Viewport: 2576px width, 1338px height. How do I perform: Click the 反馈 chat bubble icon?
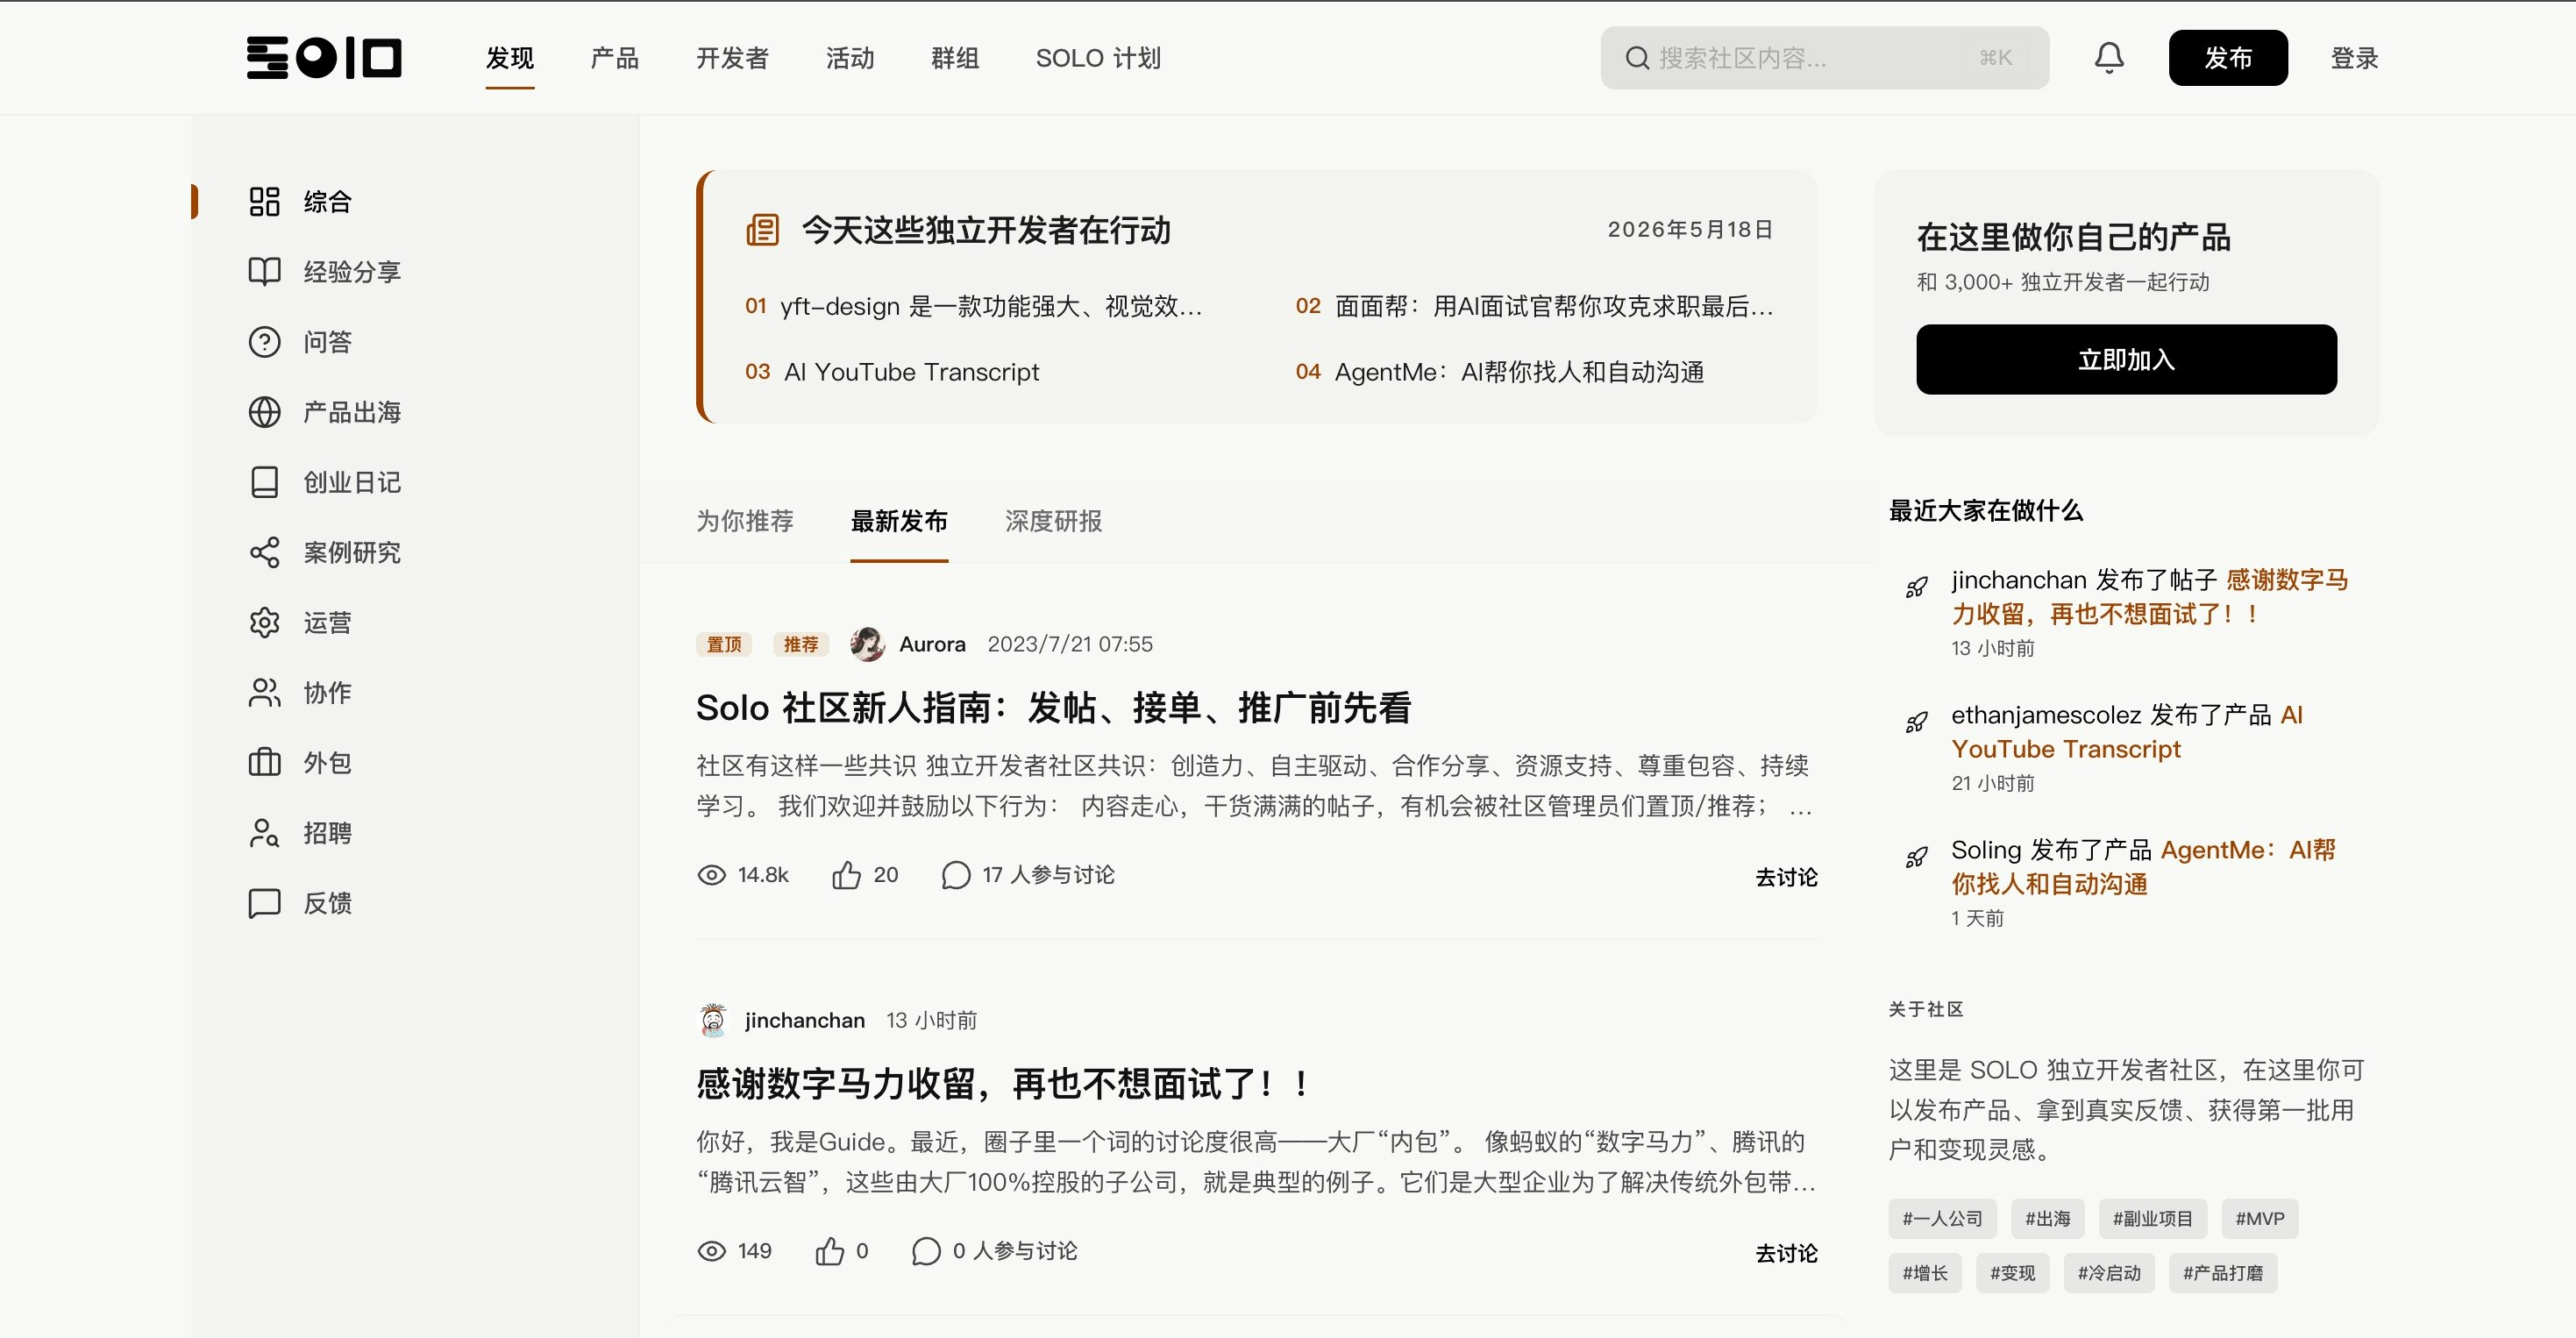(264, 903)
